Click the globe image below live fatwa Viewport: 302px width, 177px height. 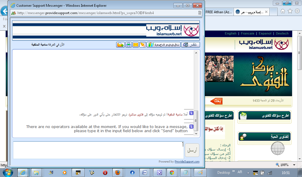(x=278, y=148)
